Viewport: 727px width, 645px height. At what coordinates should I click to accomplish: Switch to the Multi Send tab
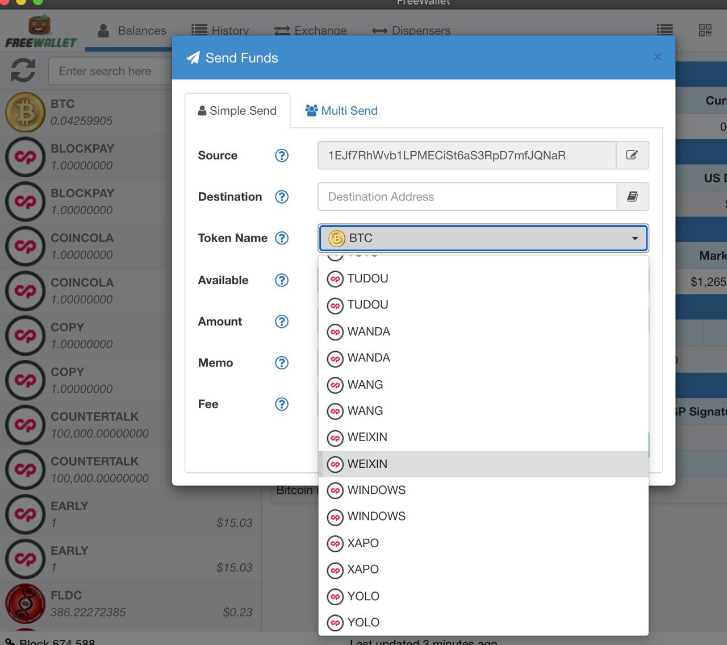click(x=341, y=111)
